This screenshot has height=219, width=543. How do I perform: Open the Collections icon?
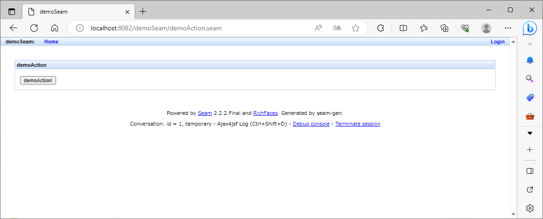click(444, 28)
